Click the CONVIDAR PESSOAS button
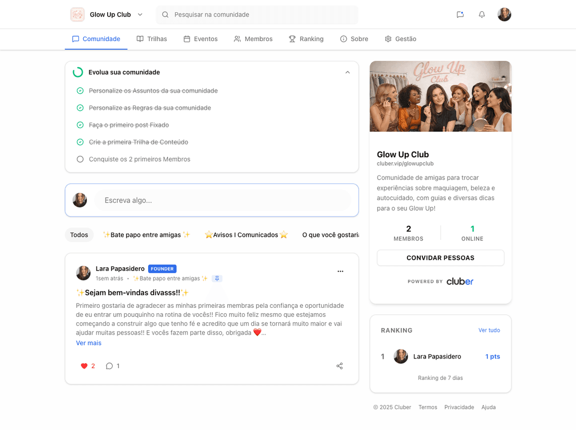 click(x=440, y=258)
